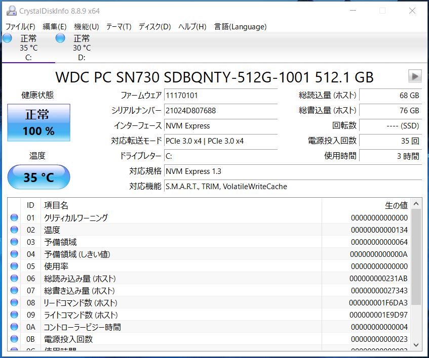The image size is (429, 358).
Task: Open the 言語(Language) menu
Action: pyautogui.click(x=240, y=26)
